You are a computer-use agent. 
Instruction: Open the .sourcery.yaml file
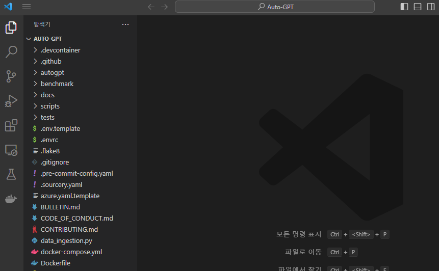81,184
